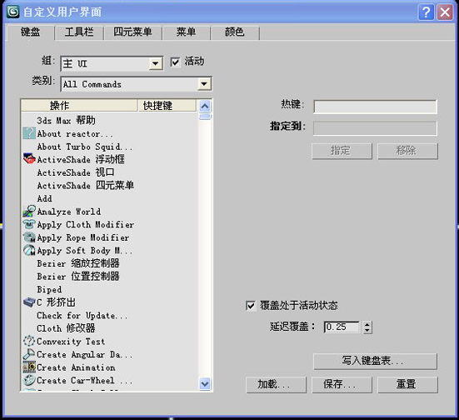
Task: Select the About reactor help icon
Action: click(29, 133)
